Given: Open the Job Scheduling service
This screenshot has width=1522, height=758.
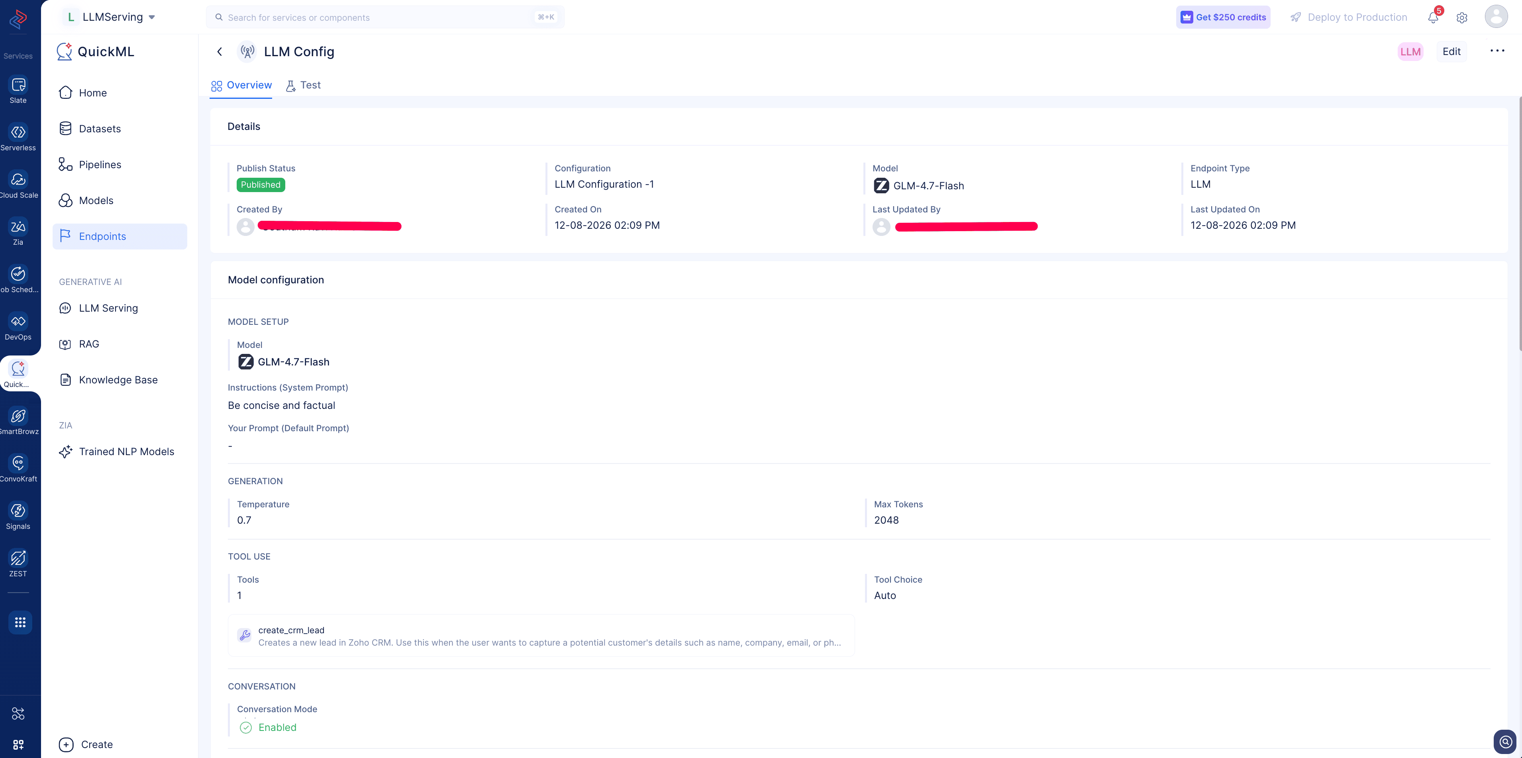Looking at the screenshot, I should [x=18, y=279].
